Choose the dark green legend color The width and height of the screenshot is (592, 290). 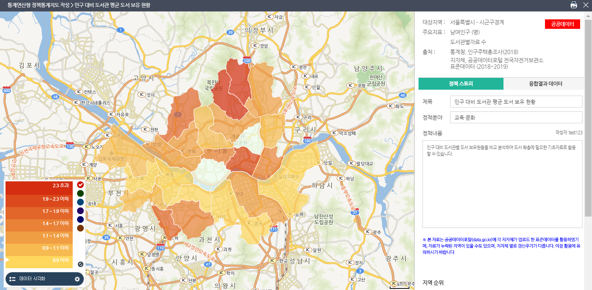(80, 193)
